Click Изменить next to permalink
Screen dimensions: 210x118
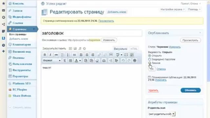(x=109, y=40)
